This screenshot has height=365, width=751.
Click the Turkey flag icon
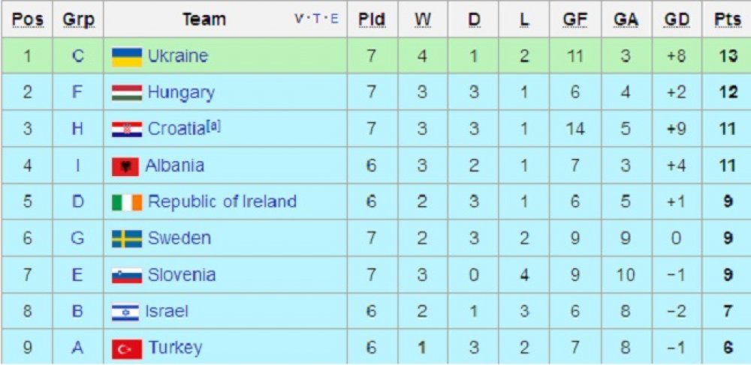tap(127, 349)
